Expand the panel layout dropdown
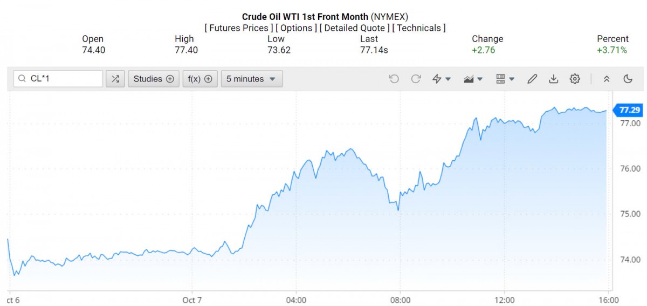Image resolution: width=647 pixels, height=306 pixels. [x=505, y=79]
